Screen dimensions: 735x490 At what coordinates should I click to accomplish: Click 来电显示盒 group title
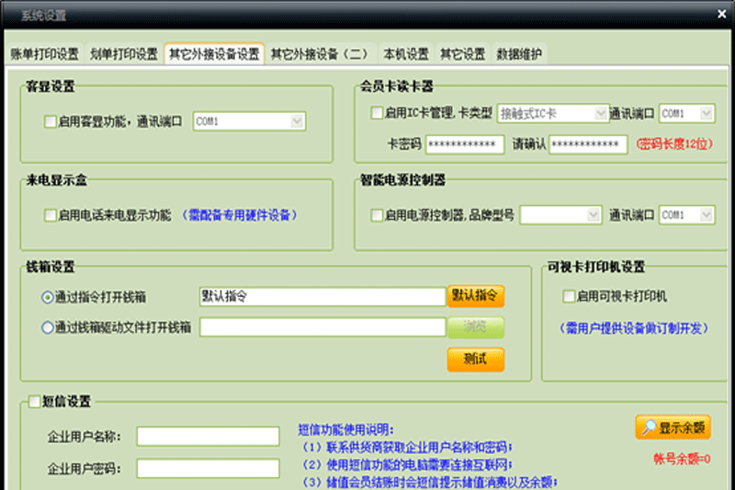coord(57,179)
